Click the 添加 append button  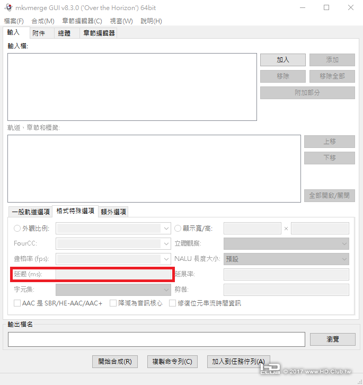(332, 60)
